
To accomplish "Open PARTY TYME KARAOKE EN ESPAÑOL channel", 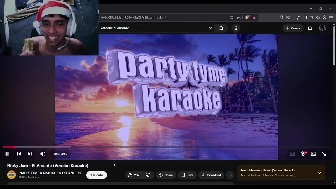I will (x=48, y=173).
